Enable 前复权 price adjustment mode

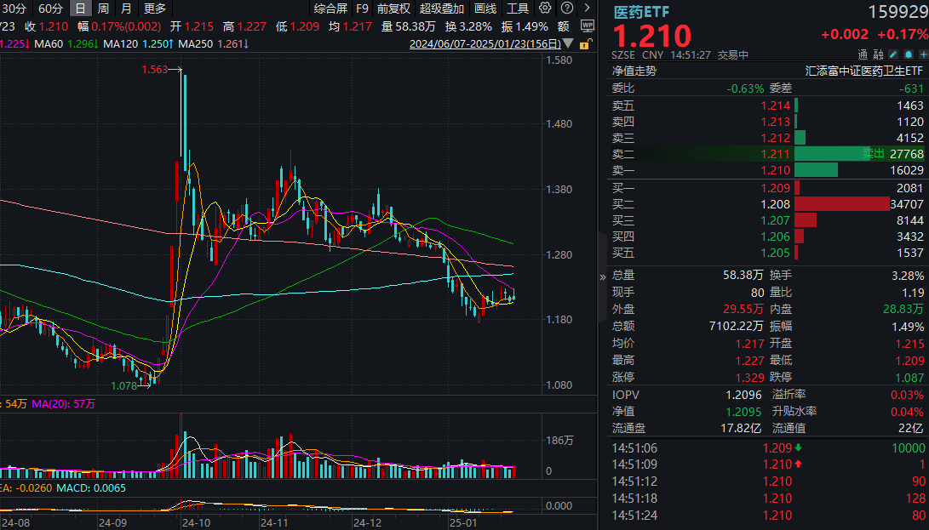click(x=393, y=9)
